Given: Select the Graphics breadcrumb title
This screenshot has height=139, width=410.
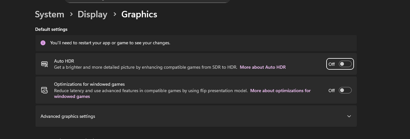Looking at the screenshot, I should coord(139,14).
